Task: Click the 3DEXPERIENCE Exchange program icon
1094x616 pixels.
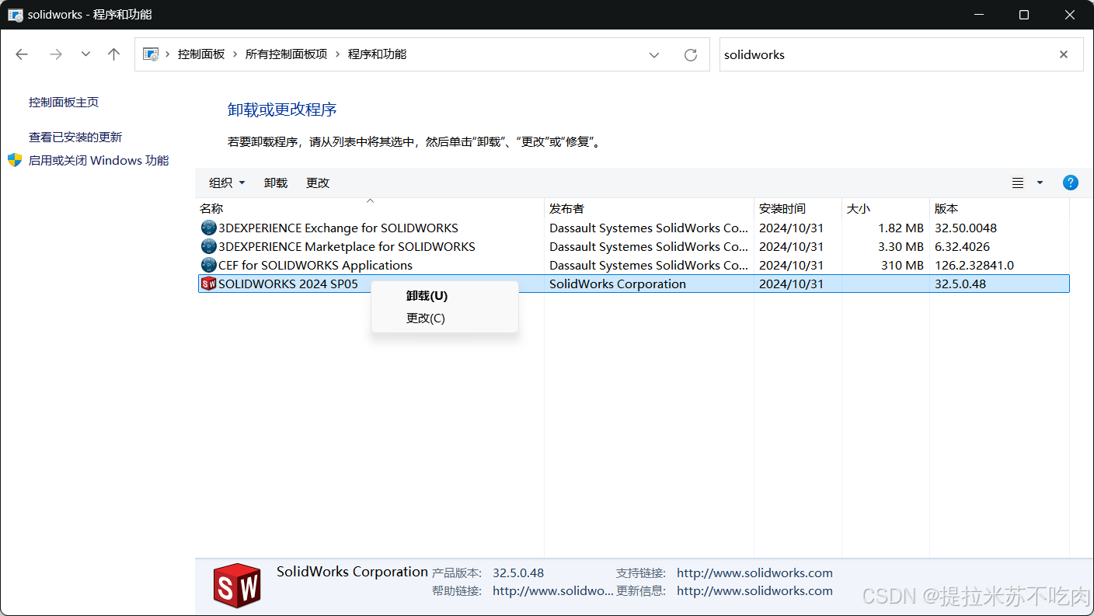Action: [x=208, y=228]
